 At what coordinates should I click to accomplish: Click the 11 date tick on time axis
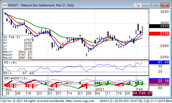coord(108,93)
